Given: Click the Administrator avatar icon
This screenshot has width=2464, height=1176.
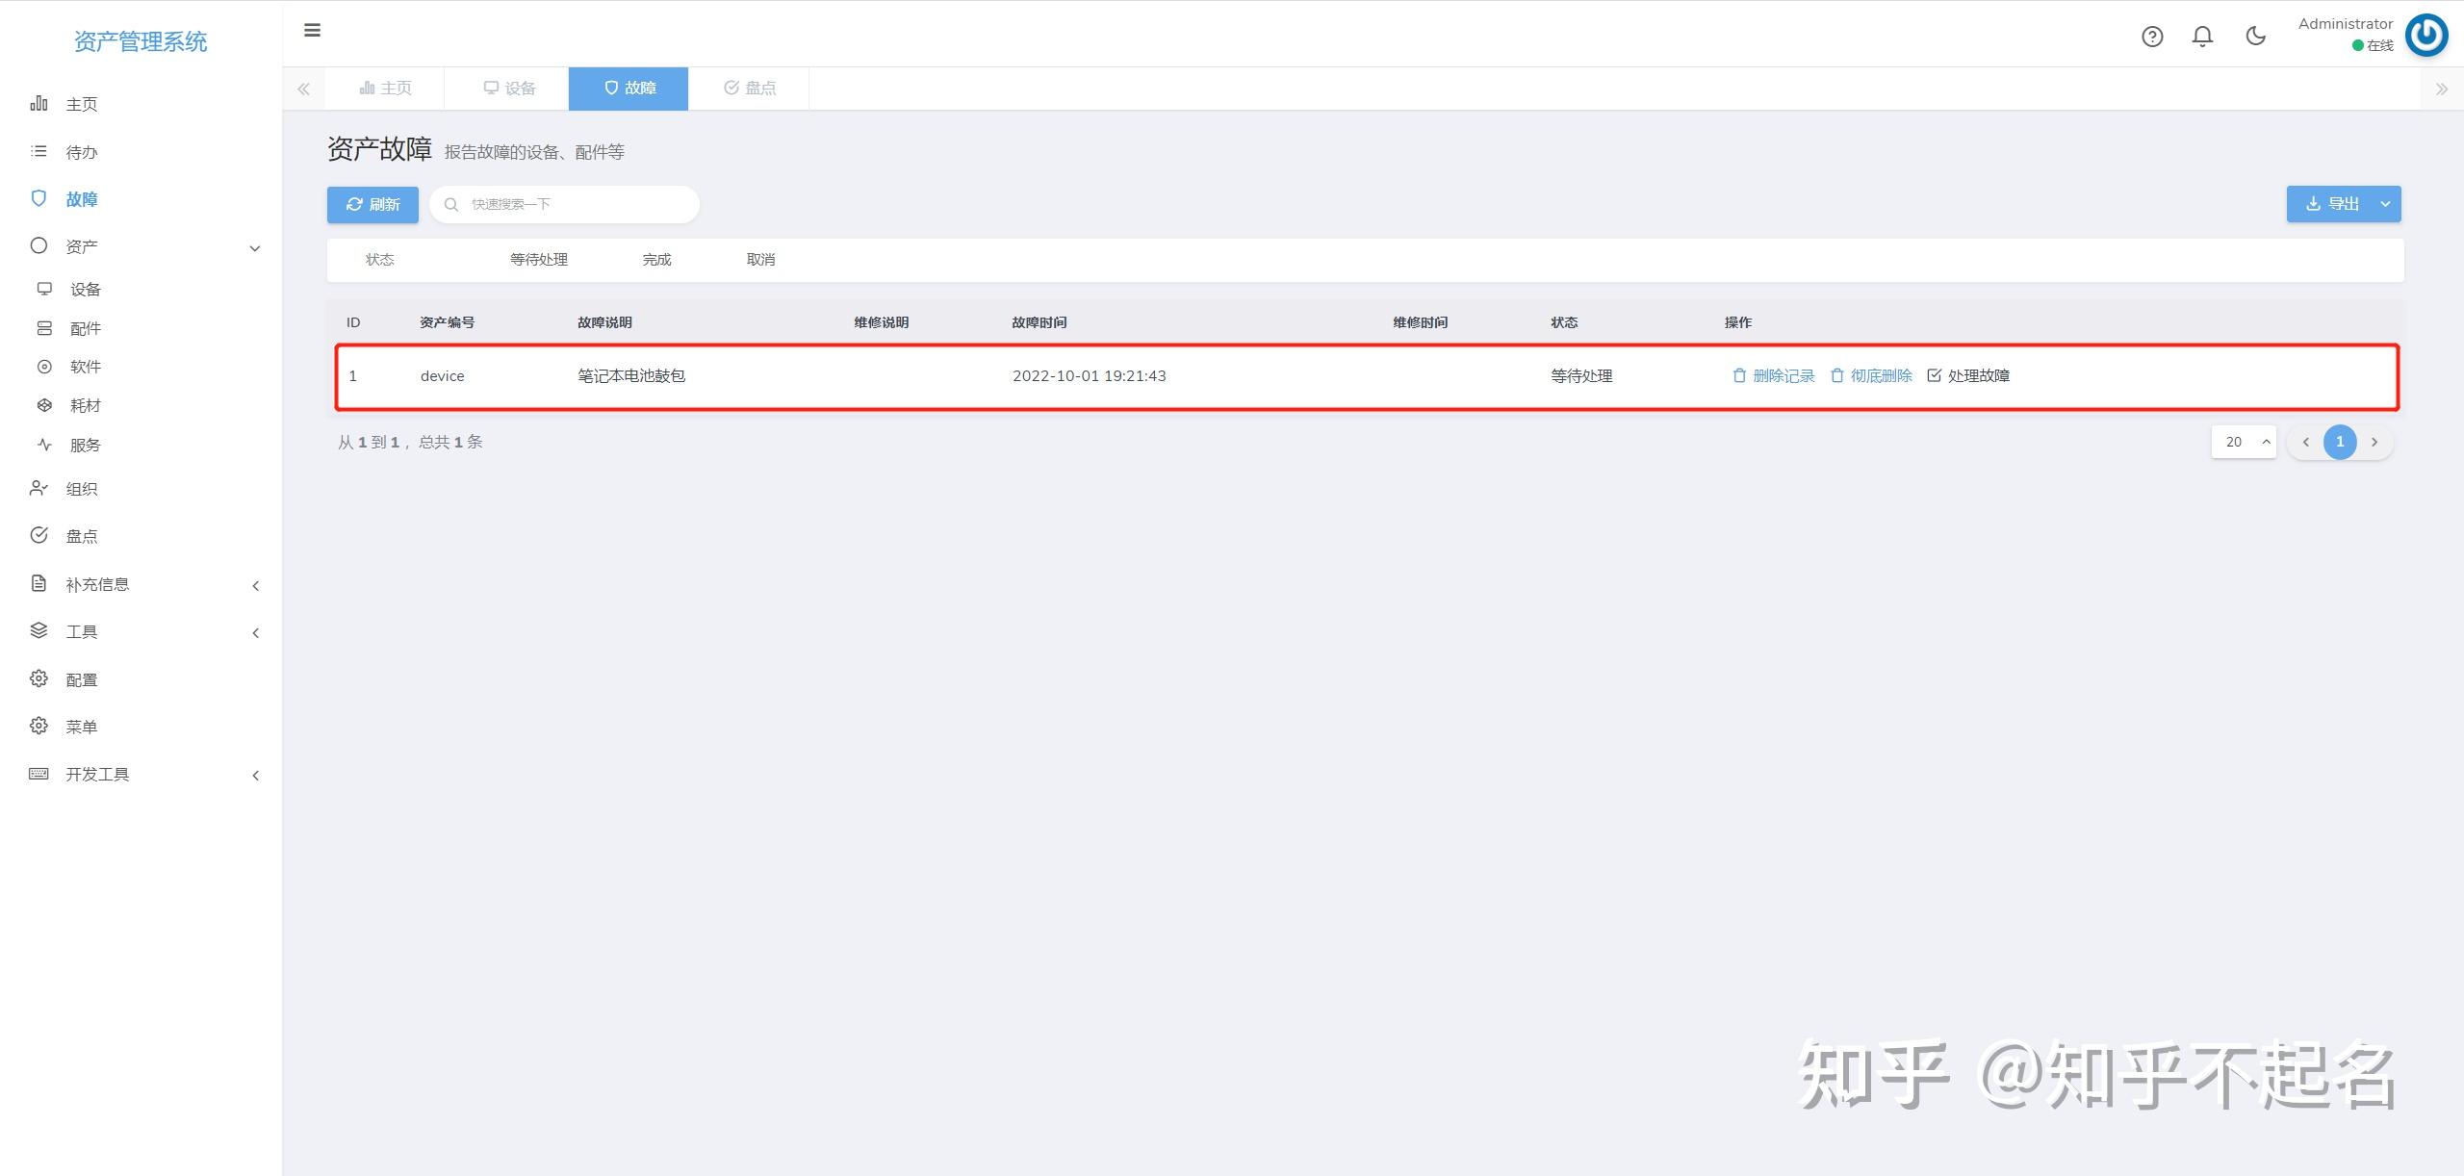Looking at the screenshot, I should pos(2425,36).
